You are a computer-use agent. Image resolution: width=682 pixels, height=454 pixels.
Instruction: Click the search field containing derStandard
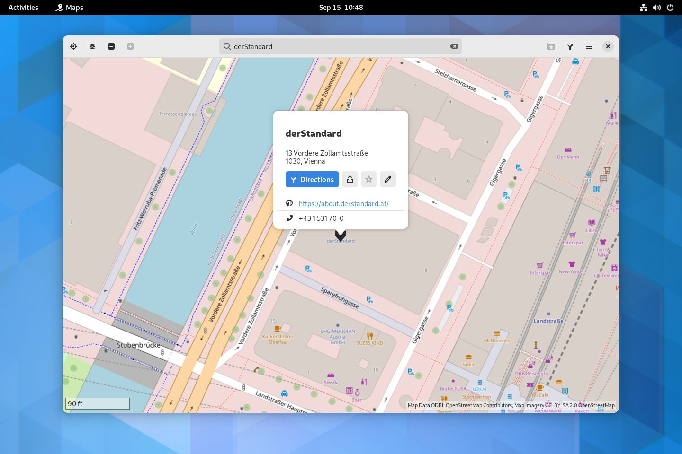point(340,46)
